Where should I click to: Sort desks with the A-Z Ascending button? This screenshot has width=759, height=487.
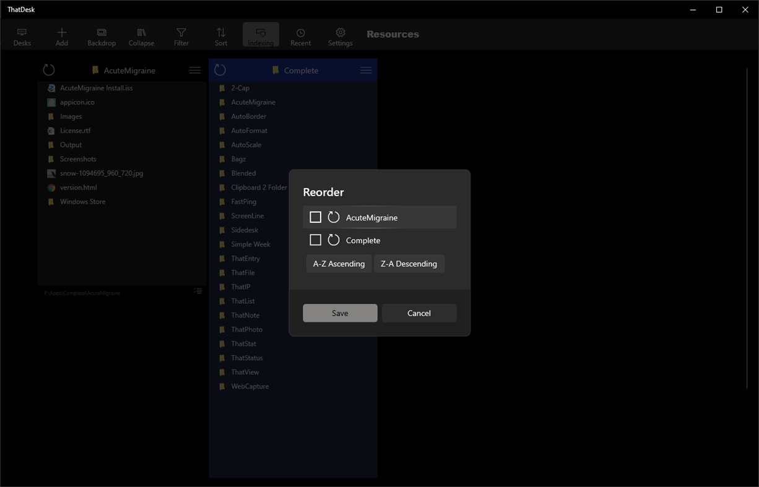coord(339,264)
